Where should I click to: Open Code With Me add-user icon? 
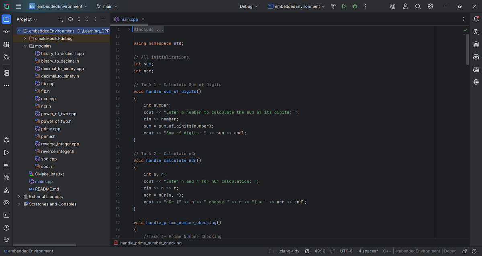click(405, 6)
